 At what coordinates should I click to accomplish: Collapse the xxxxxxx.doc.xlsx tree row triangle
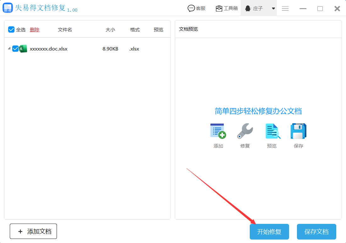[x=9, y=48]
